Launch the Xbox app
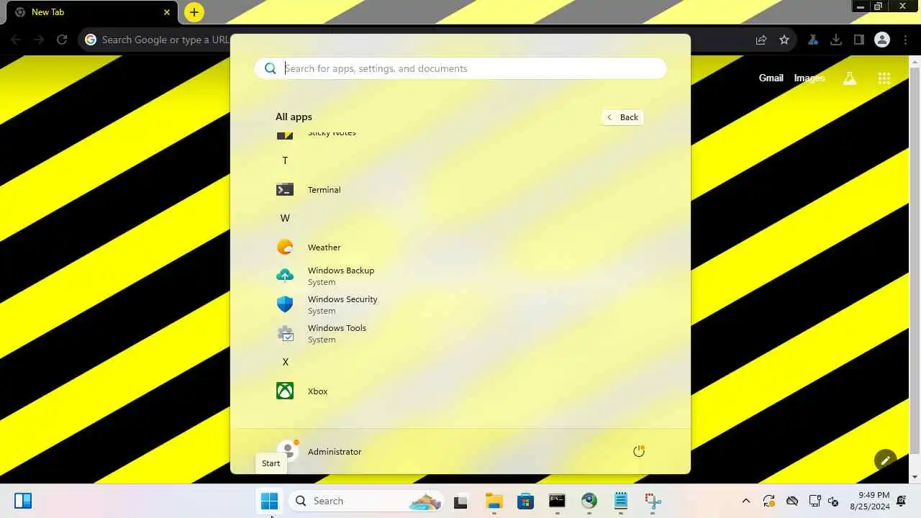Screen dimensions: 921x518 [460, 391]
